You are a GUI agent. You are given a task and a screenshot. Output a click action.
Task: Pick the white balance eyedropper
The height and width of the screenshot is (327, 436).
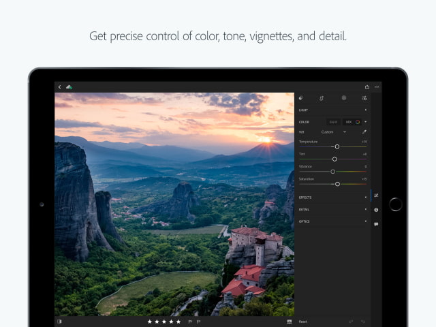click(364, 131)
